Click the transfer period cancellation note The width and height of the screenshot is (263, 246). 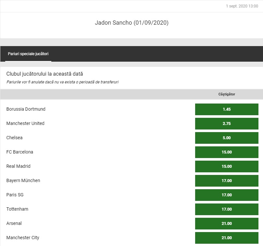click(62, 82)
